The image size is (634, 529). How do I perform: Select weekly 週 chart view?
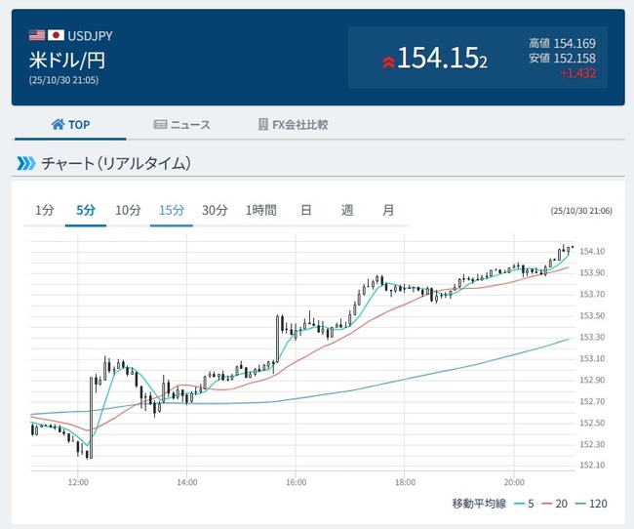(347, 210)
